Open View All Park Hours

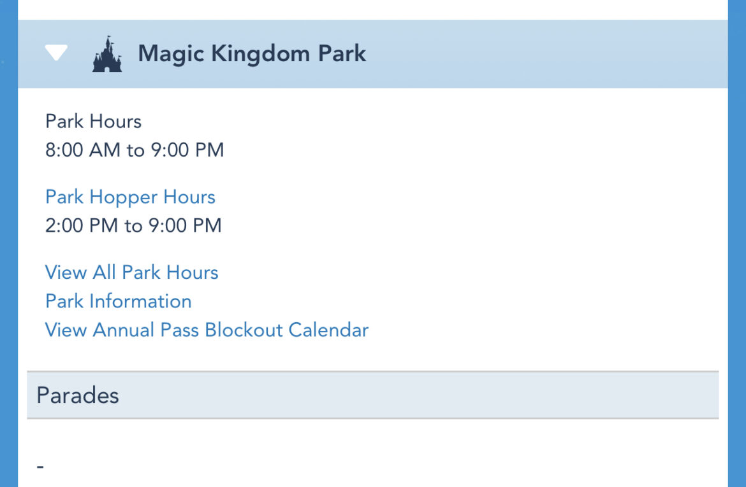click(x=131, y=272)
